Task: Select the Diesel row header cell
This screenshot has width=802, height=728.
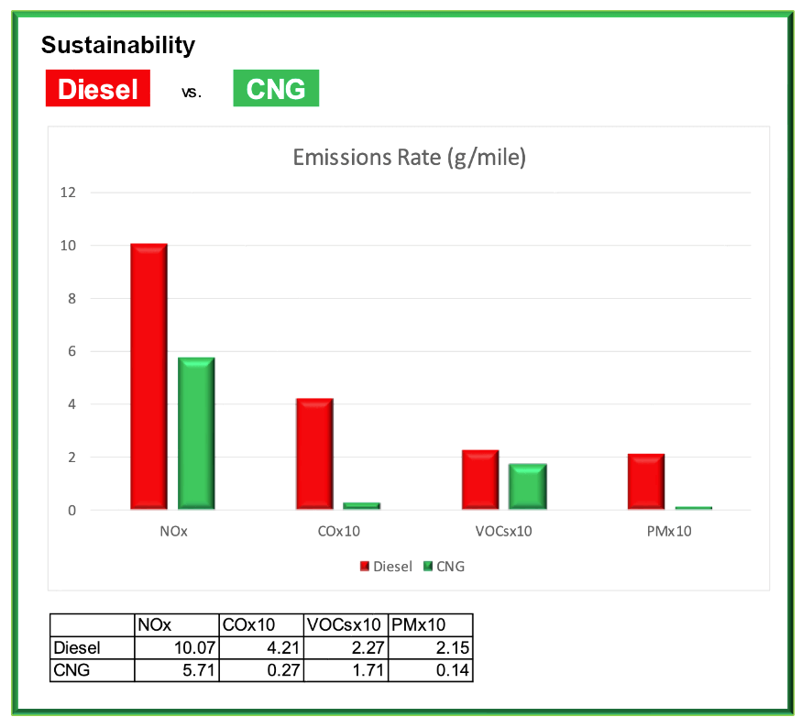Action: [92, 648]
